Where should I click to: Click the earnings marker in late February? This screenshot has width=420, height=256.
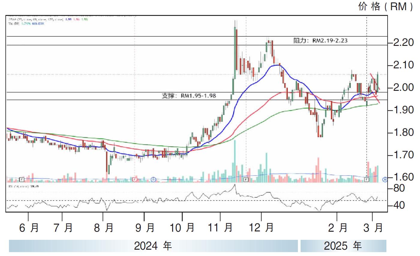click(x=367, y=179)
